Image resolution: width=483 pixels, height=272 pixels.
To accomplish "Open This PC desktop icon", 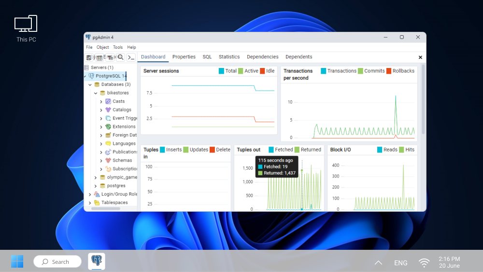I will click(26, 28).
